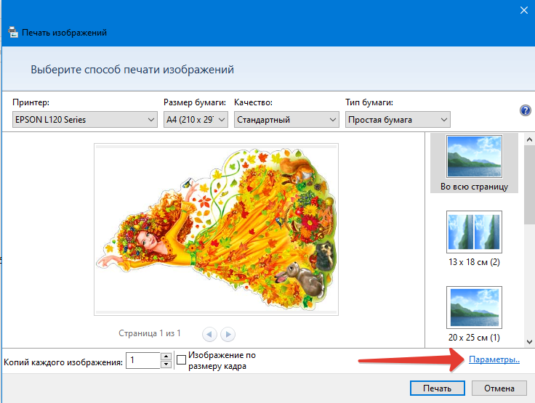Click the copies count input field

tap(143, 360)
